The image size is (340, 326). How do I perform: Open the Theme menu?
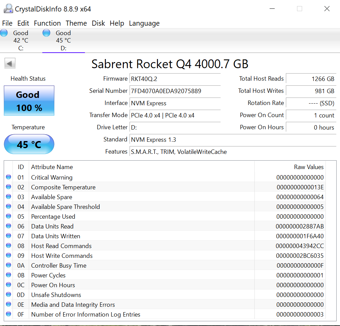(x=76, y=23)
